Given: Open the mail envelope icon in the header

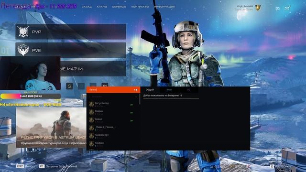Looking at the screenshot, I should pos(287,9).
